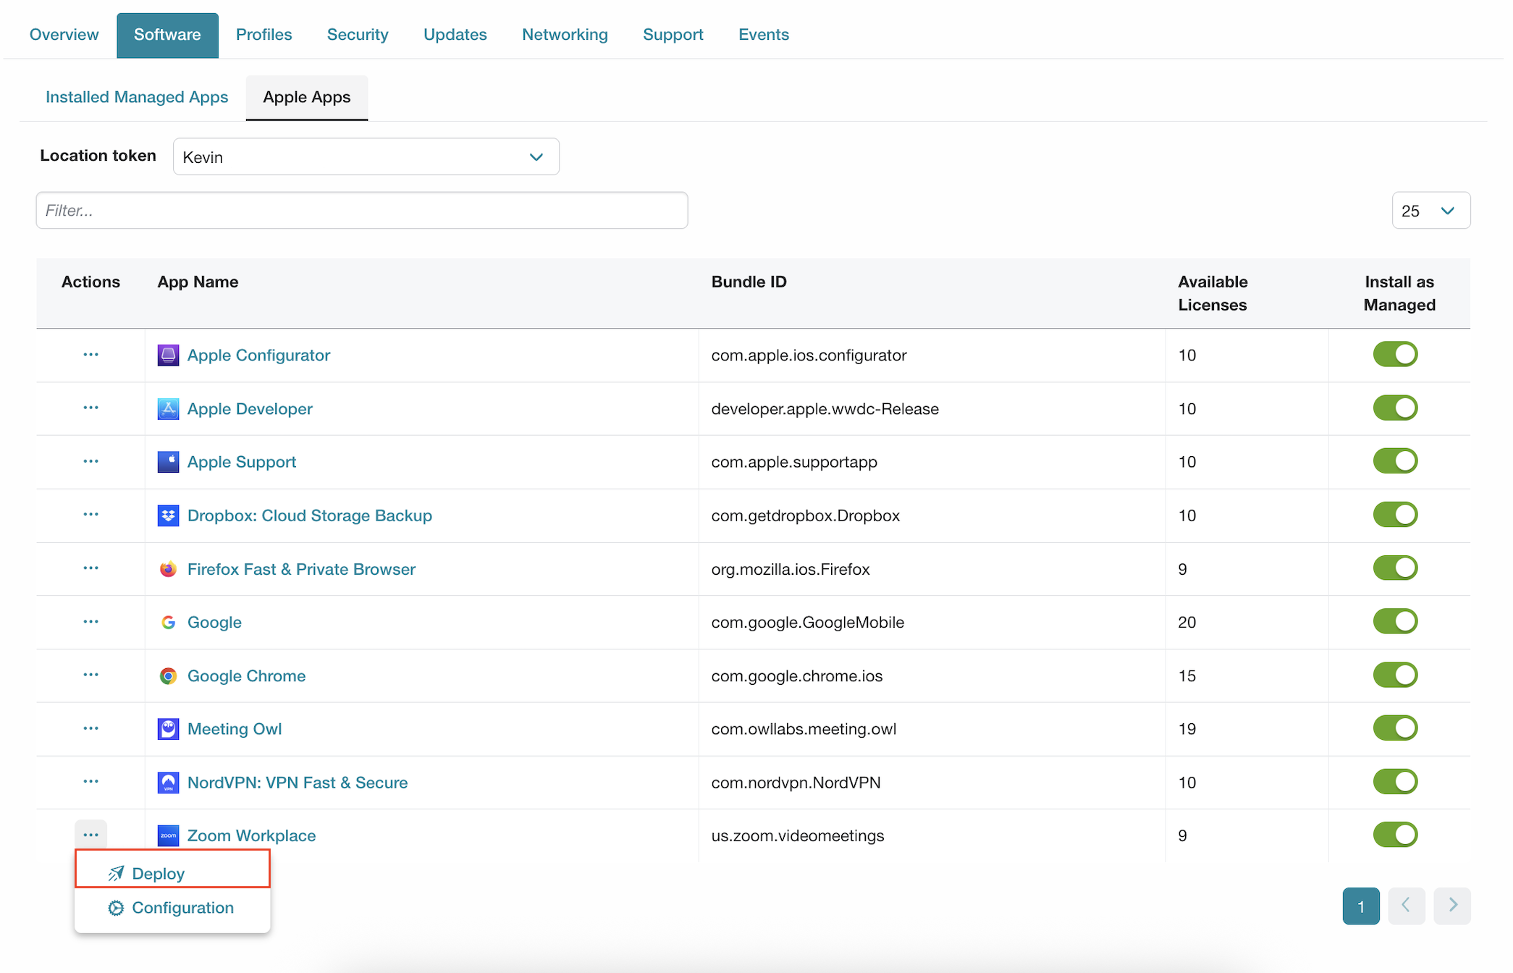Viewport: 1513px width, 973px height.
Task: Open Dropbox: Cloud Storage Backup link
Action: click(x=310, y=515)
